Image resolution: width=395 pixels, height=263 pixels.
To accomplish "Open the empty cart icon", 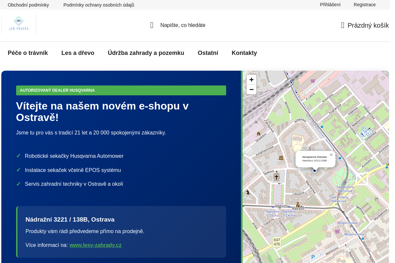I will click(343, 25).
